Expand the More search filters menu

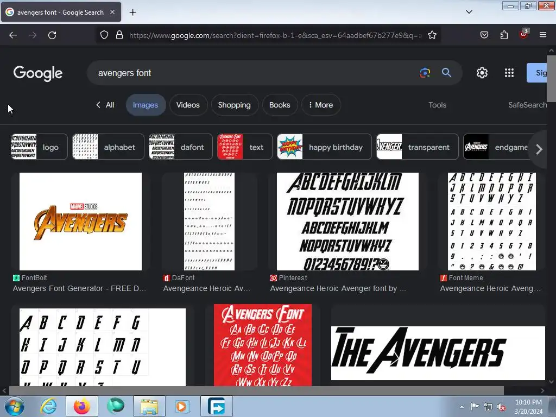[321, 105]
